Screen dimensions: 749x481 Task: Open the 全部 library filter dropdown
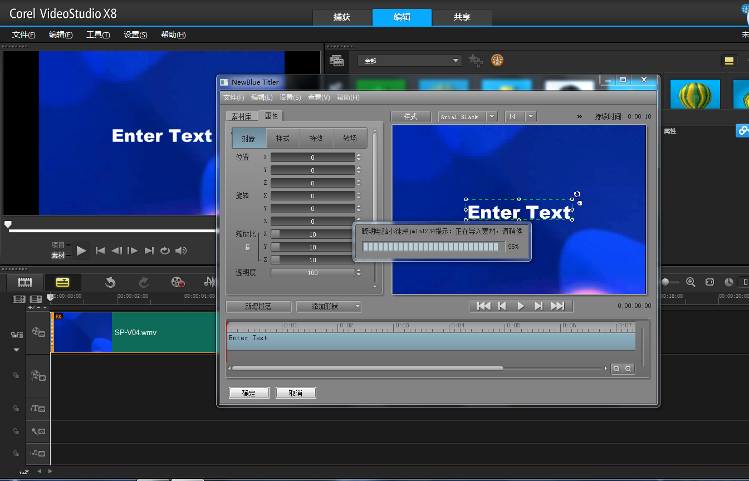coord(410,61)
